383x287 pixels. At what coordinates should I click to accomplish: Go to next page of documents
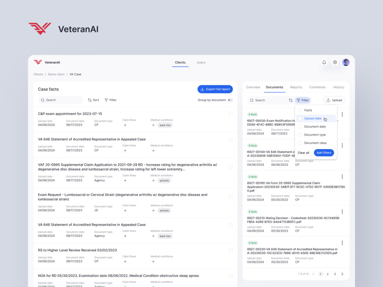tap(342, 274)
